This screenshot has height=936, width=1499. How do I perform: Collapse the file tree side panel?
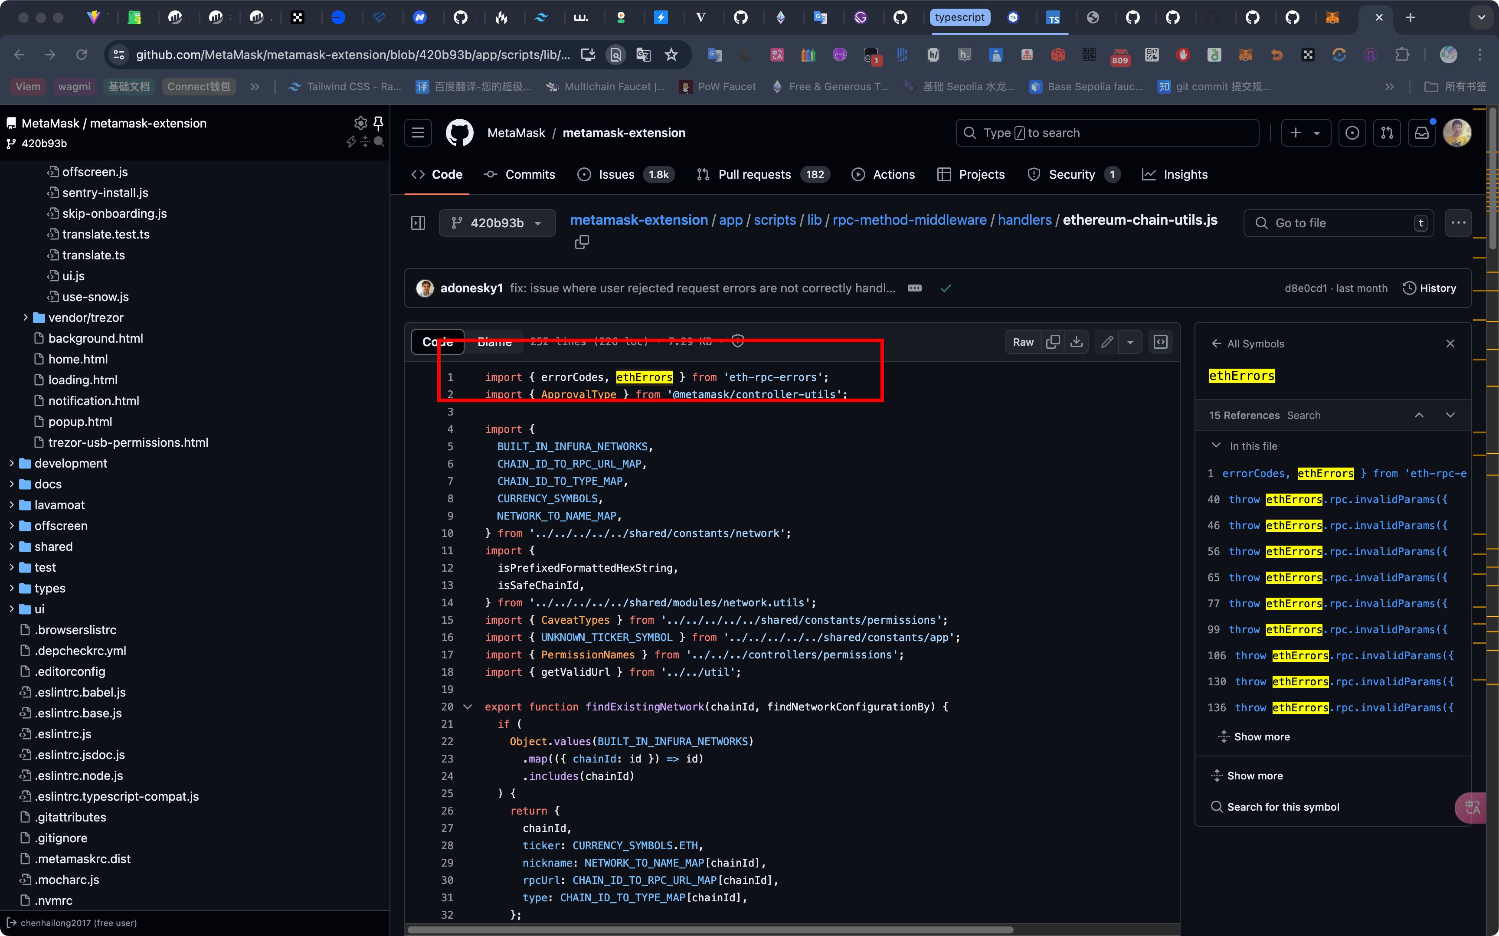tap(419, 223)
